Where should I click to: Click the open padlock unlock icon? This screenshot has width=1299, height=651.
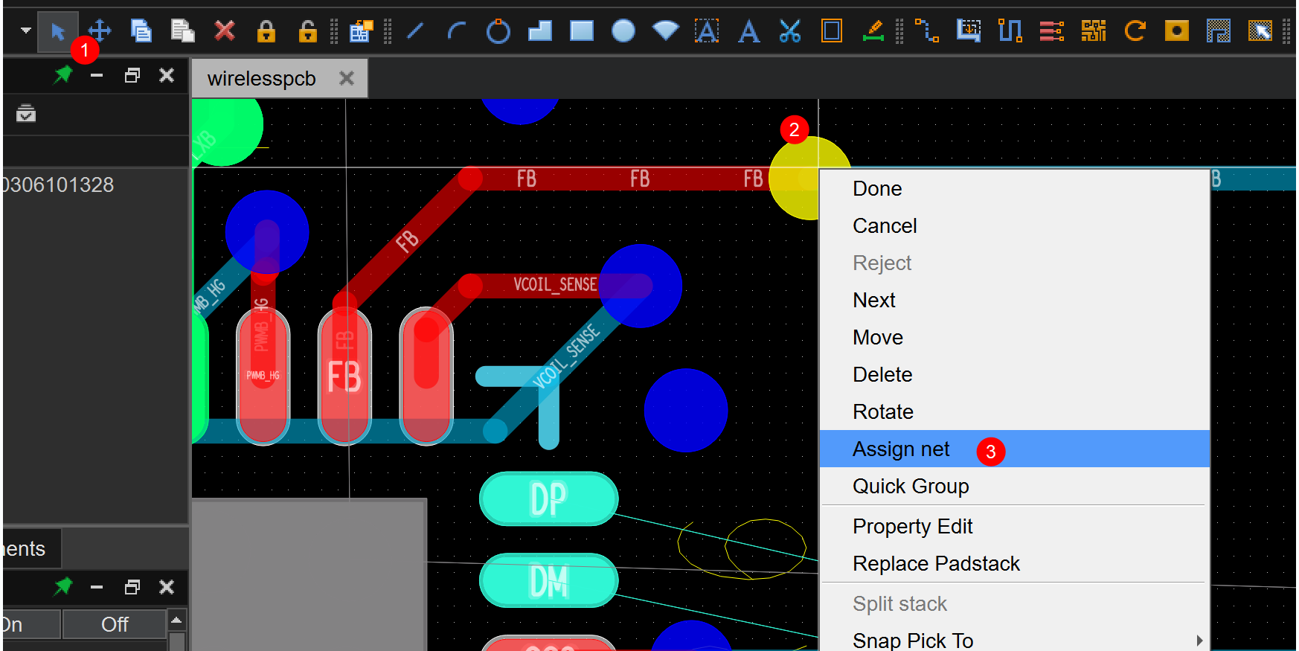click(307, 31)
